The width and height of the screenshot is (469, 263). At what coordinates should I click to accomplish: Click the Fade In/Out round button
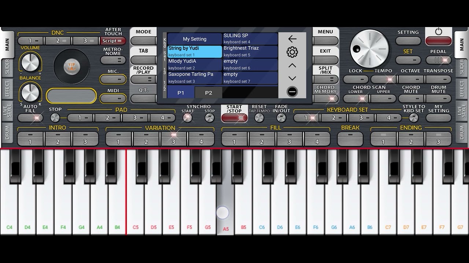pyautogui.click(x=281, y=118)
